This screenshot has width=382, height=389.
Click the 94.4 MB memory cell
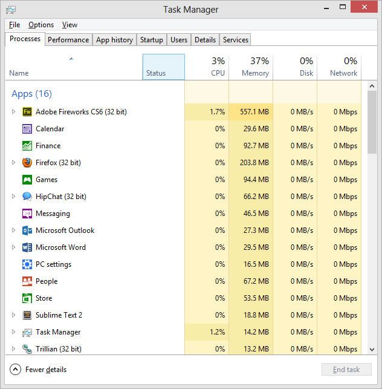251,180
